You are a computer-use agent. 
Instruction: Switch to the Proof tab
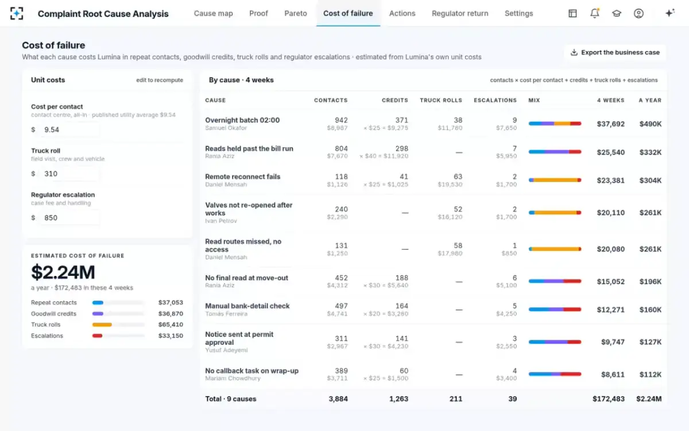(x=258, y=13)
